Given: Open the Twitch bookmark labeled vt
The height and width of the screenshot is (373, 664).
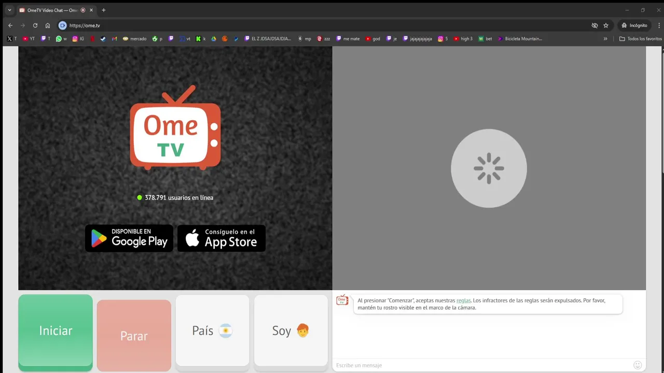Looking at the screenshot, I should (185, 39).
